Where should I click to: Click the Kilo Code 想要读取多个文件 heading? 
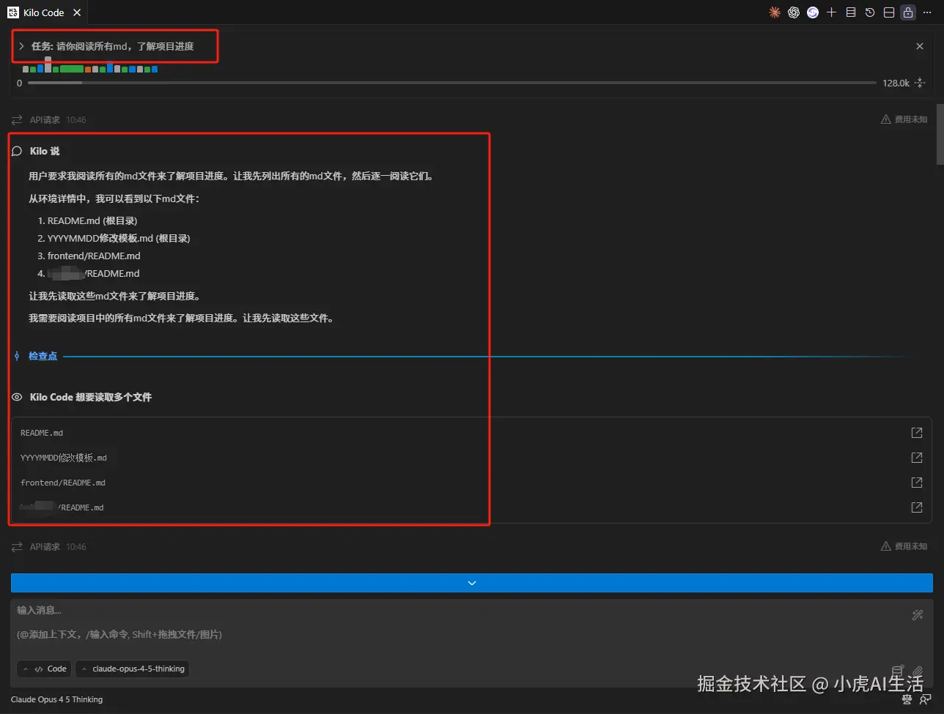point(91,397)
